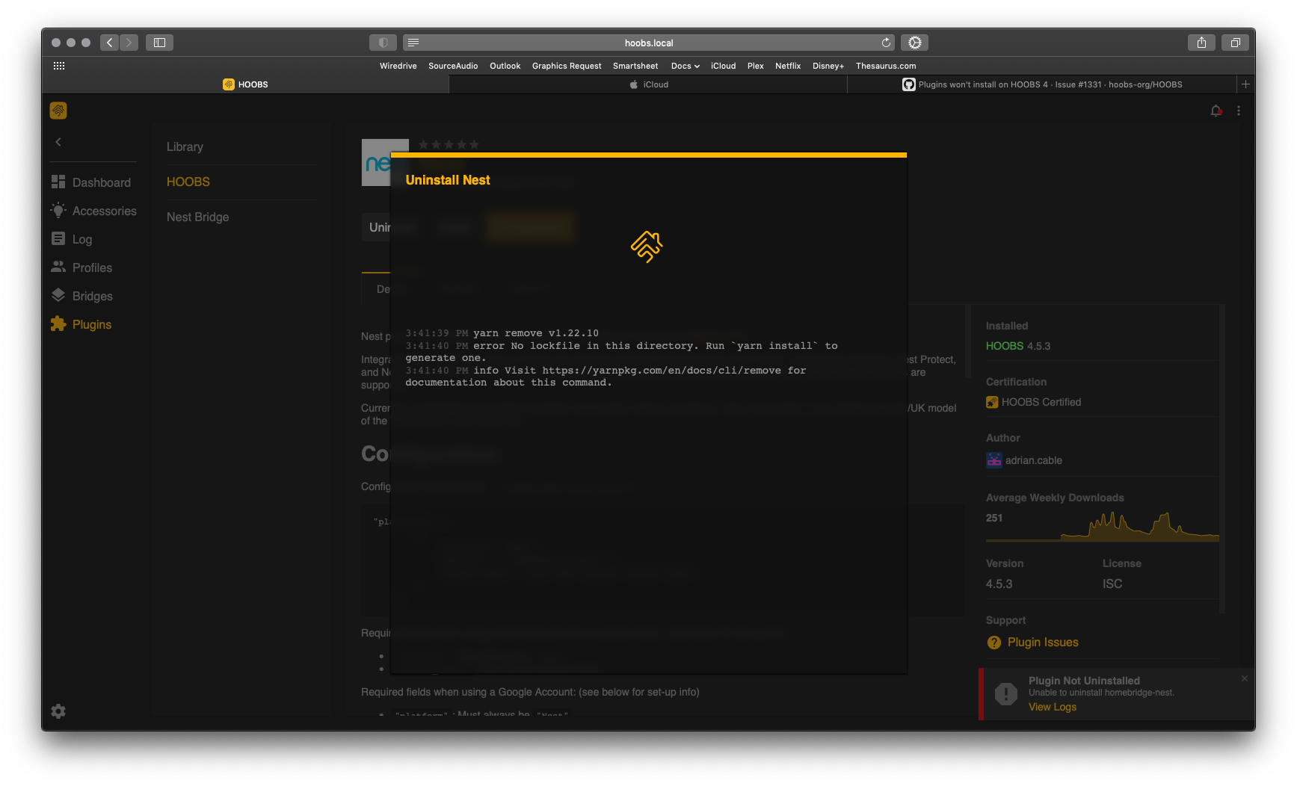
Task: Click the HOOBS logo at top left
Action: [x=58, y=110]
